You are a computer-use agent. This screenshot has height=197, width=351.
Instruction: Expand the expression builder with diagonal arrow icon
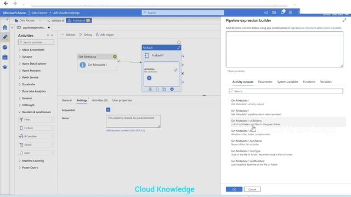pos(344,20)
